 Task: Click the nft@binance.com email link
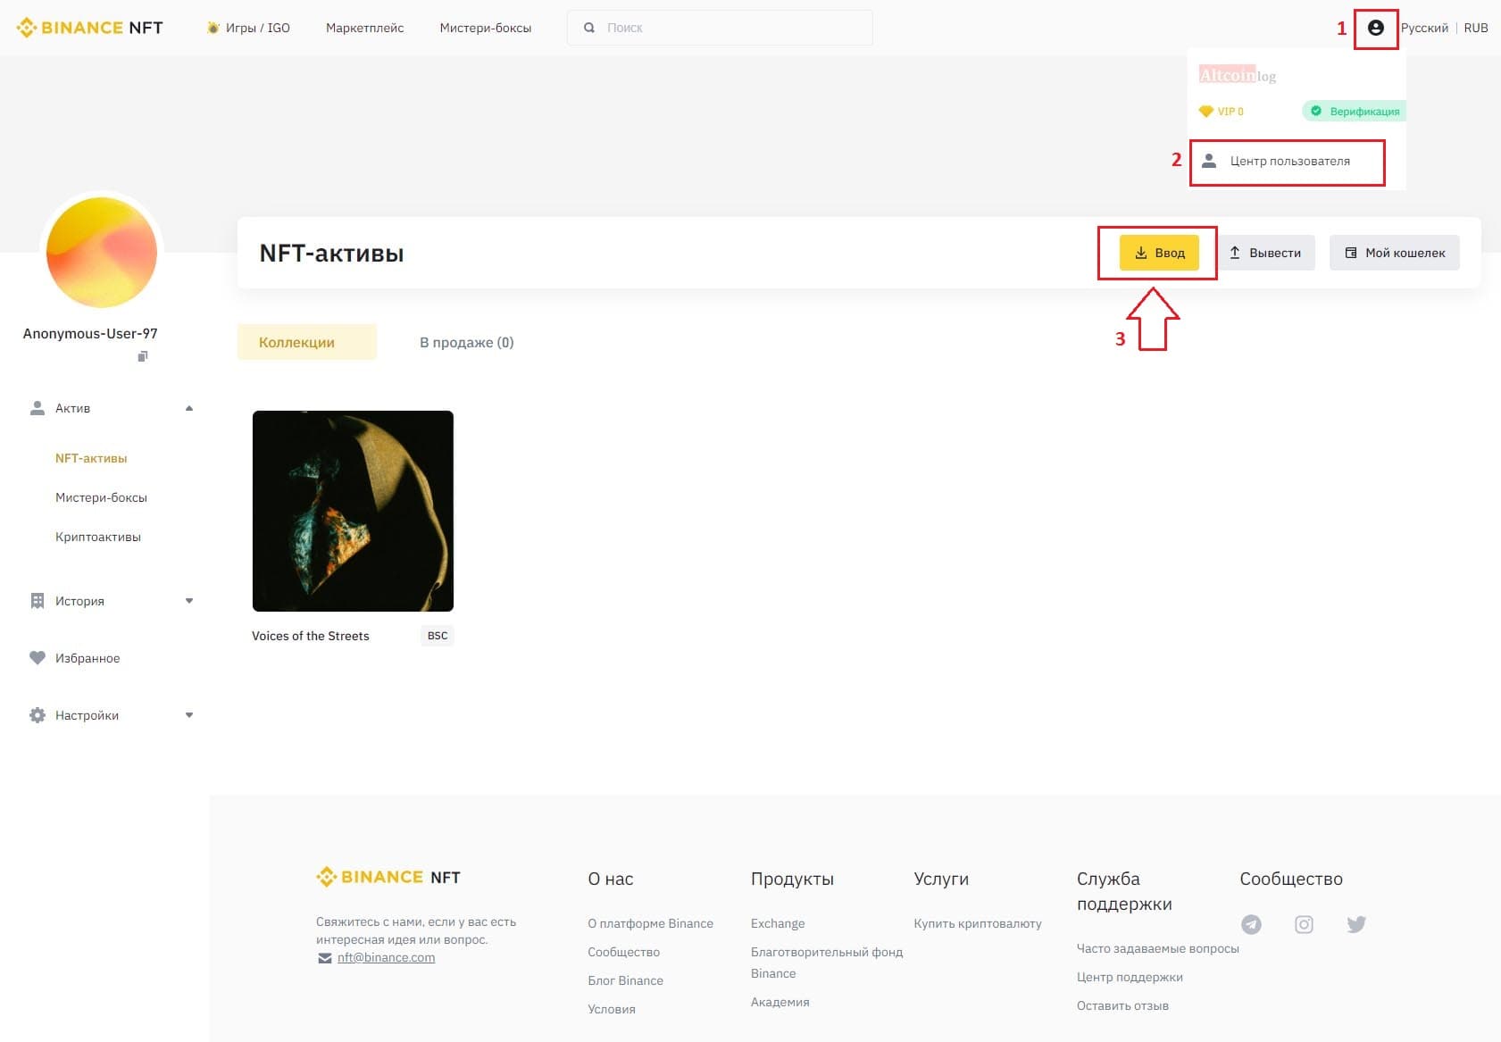tap(386, 957)
